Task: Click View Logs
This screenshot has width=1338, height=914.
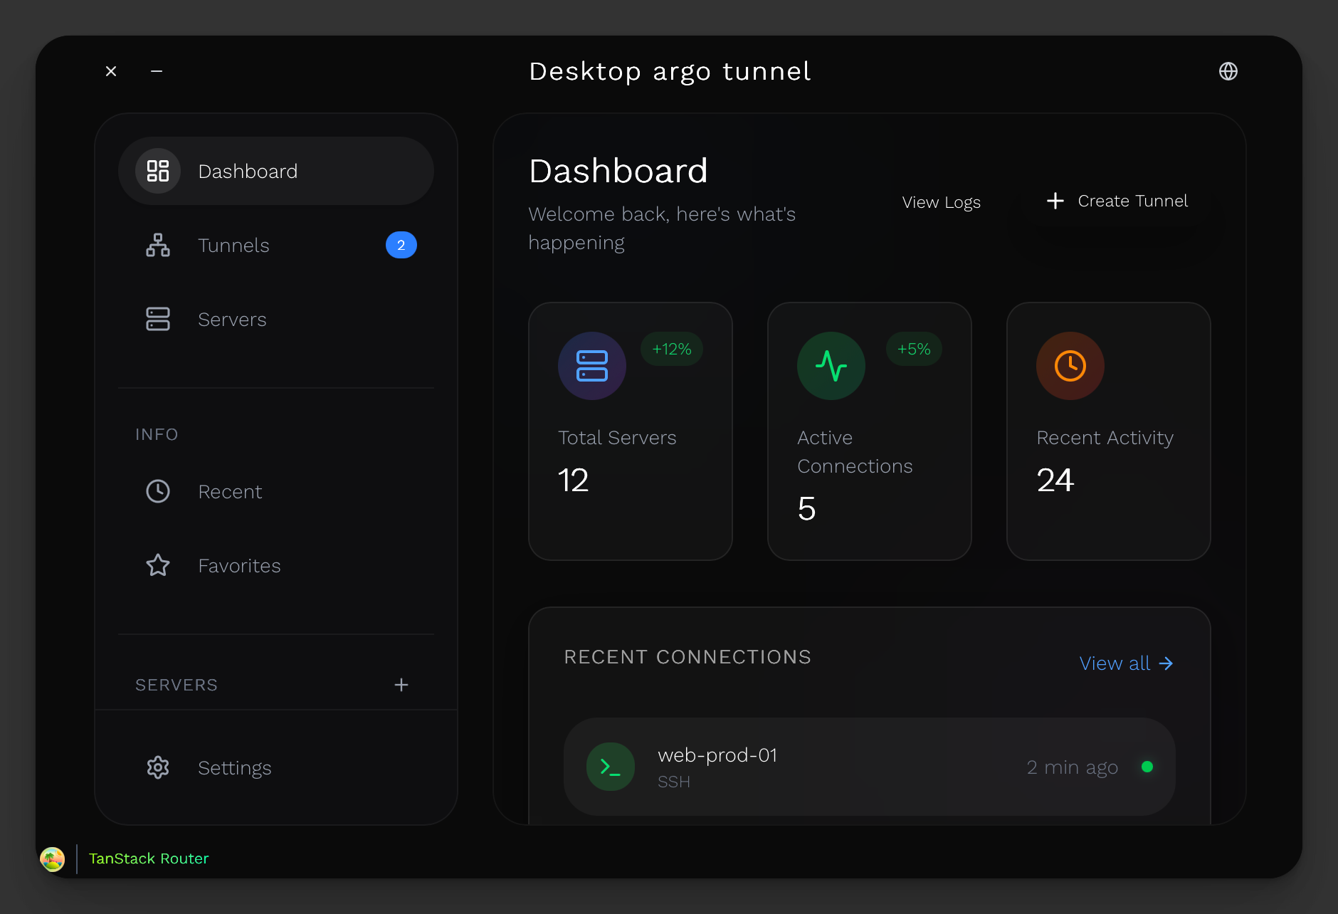Action: tap(941, 202)
